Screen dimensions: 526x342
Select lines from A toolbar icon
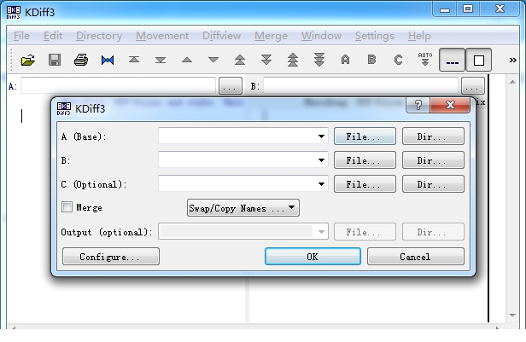click(345, 61)
